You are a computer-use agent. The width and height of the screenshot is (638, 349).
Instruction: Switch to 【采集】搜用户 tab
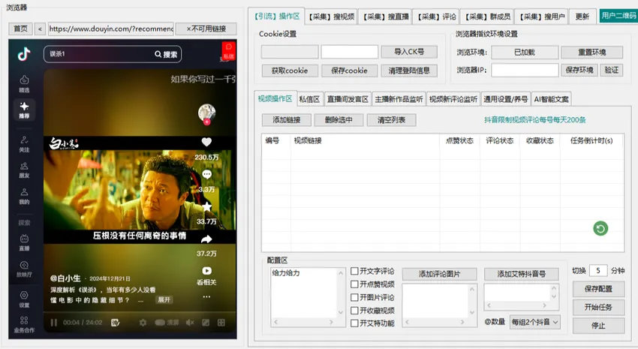click(x=542, y=17)
